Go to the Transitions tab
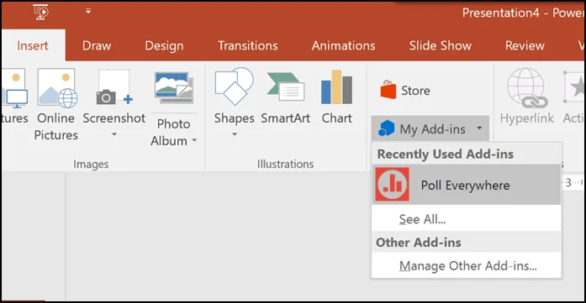The width and height of the screenshot is (586, 303). tap(248, 45)
